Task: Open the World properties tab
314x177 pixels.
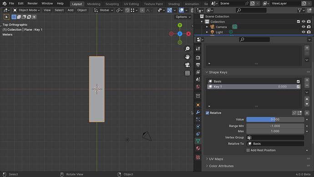Action: point(198,87)
